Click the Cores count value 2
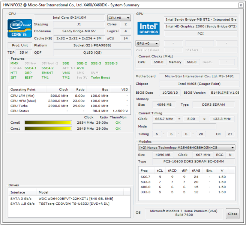This screenshot has height=225, width=246. point(126,24)
